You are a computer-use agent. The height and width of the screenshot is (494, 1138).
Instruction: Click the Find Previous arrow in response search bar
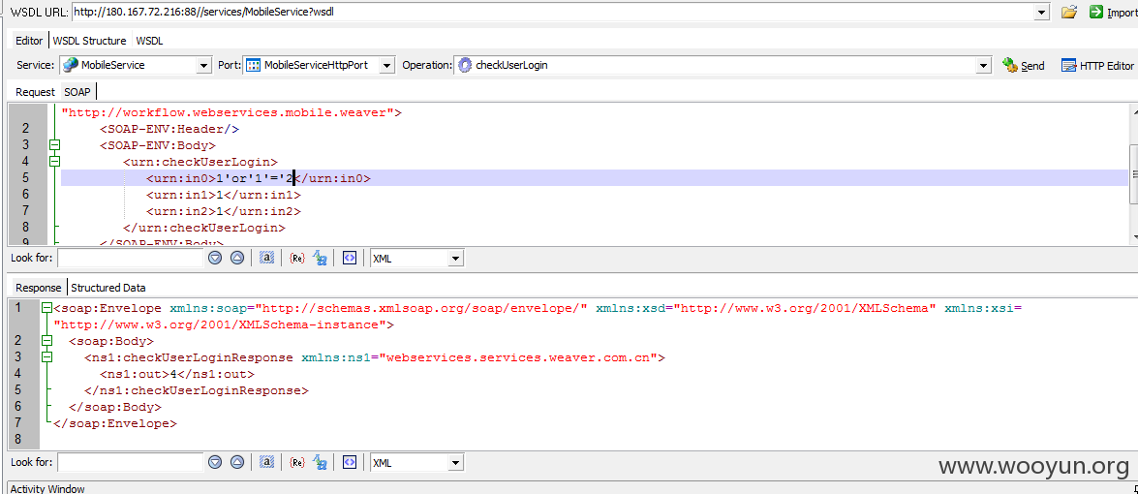point(237,462)
